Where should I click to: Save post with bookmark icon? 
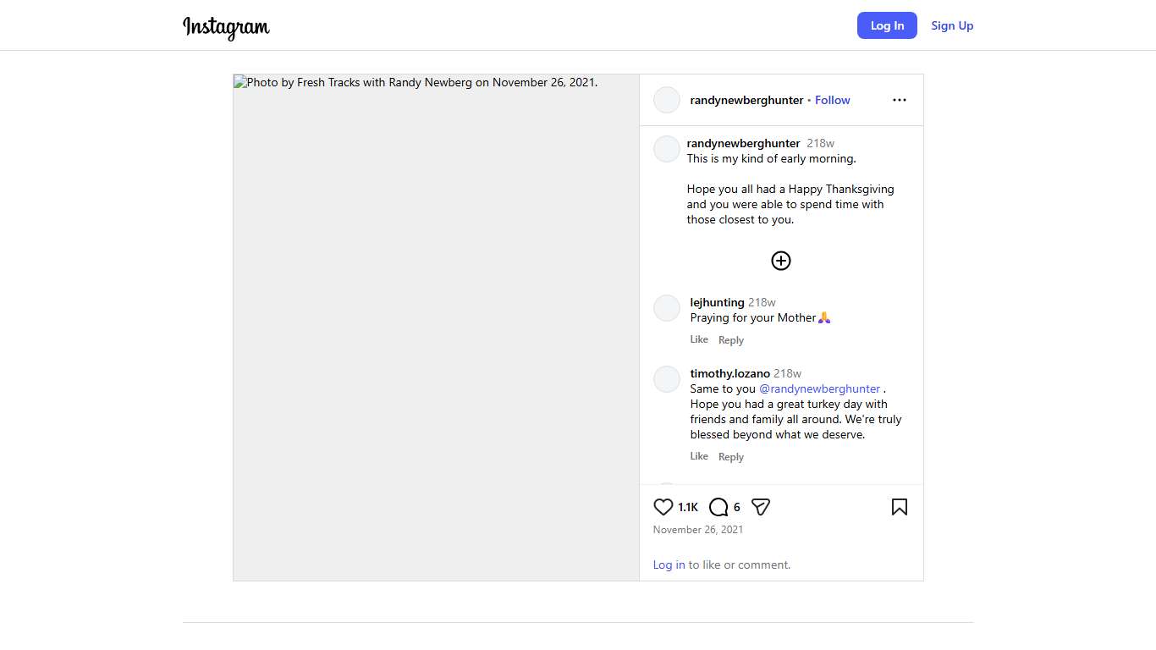899,507
